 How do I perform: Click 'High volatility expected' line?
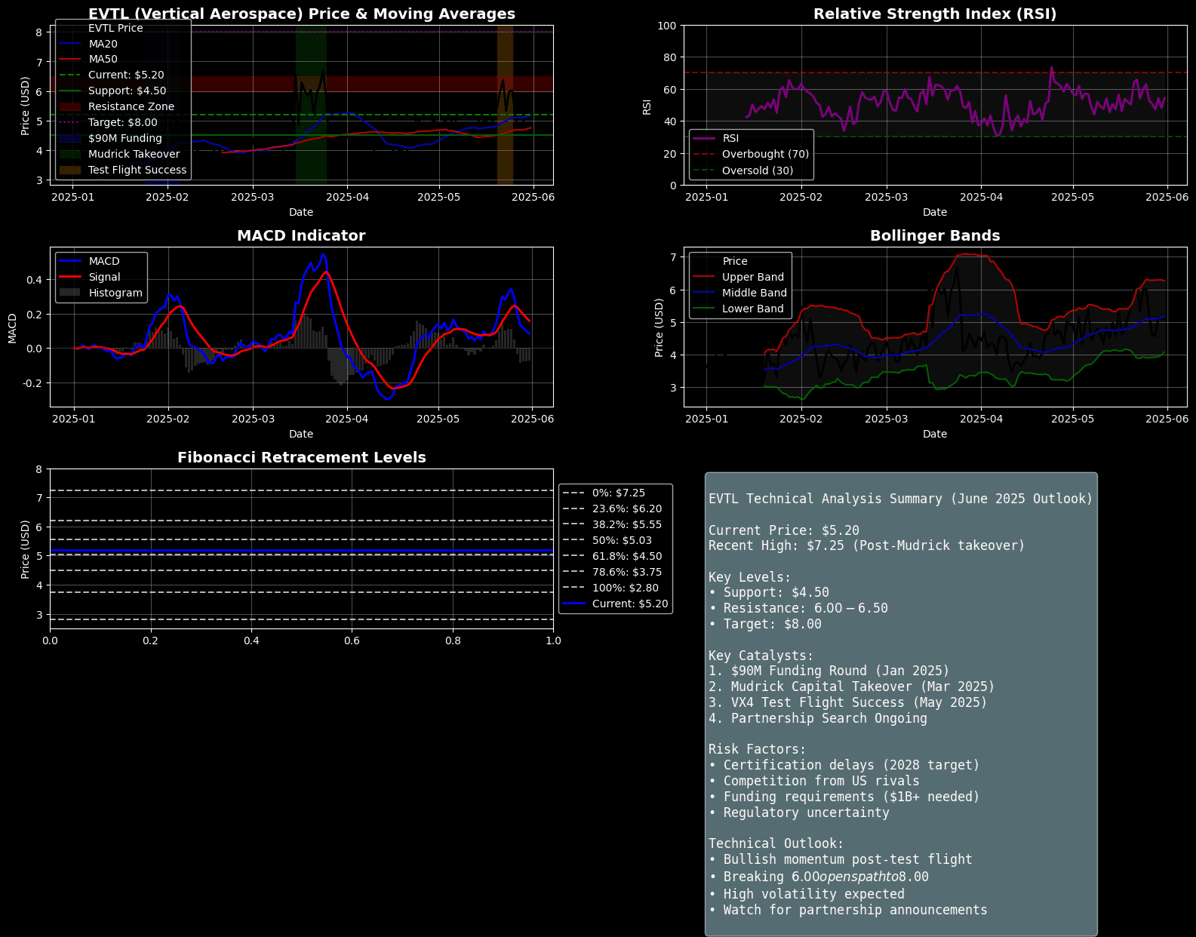[807, 894]
